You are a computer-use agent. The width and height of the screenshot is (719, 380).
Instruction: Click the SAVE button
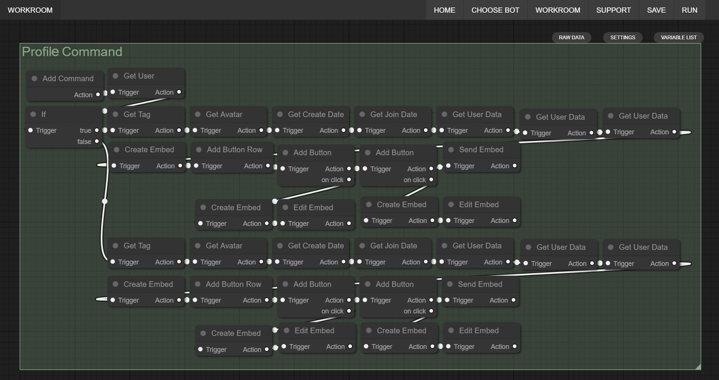coord(656,10)
